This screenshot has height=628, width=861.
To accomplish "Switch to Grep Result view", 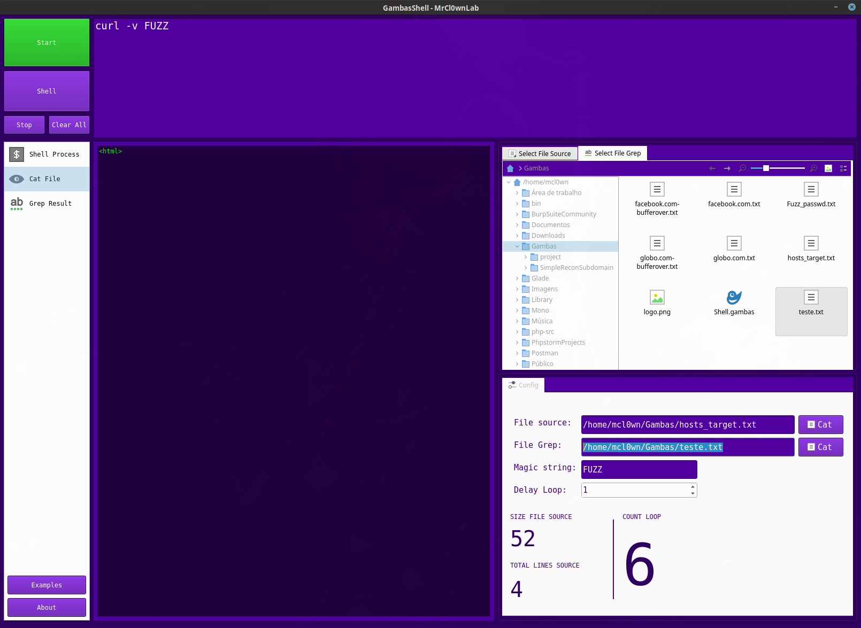I will pyautogui.click(x=47, y=204).
